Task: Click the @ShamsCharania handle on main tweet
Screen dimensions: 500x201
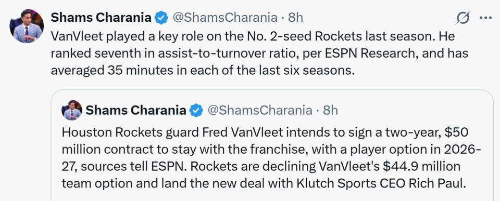Action: click(x=225, y=18)
